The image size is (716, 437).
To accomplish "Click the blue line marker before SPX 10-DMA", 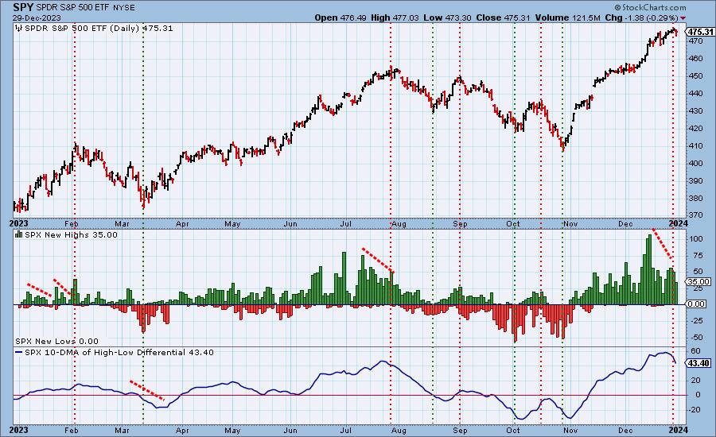I will [19, 352].
